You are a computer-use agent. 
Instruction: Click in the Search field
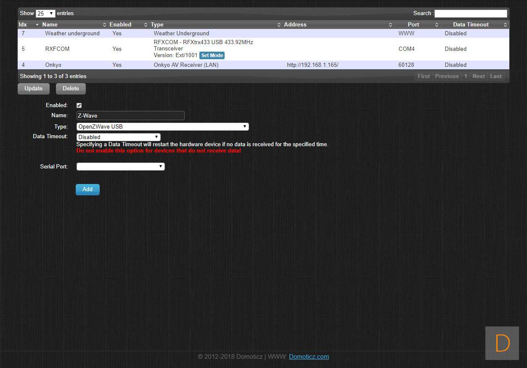click(471, 13)
